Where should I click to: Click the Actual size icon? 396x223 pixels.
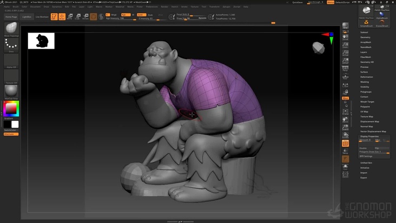[x=345, y=53]
